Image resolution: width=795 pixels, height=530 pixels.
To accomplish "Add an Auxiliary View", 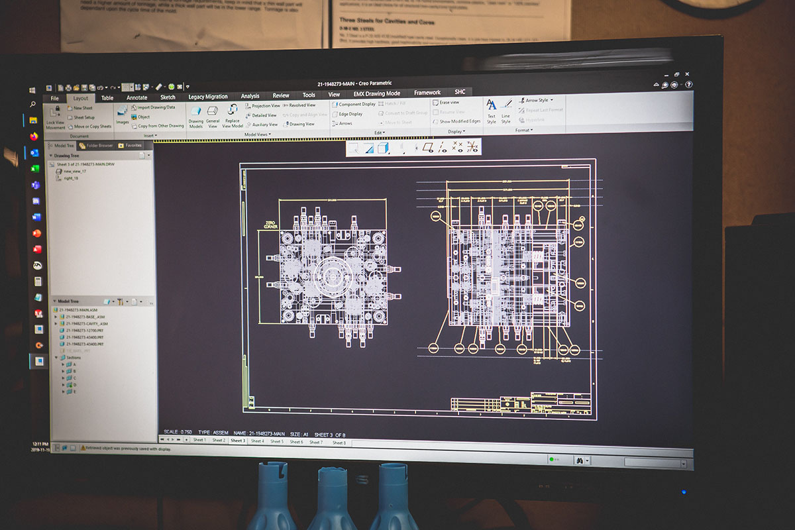I will pos(261,124).
